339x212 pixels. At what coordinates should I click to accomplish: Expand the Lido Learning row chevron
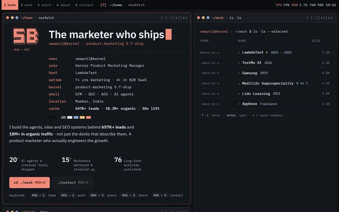tap(239, 94)
